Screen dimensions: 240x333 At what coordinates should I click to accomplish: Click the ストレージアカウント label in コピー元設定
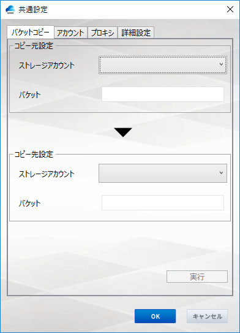47,65
